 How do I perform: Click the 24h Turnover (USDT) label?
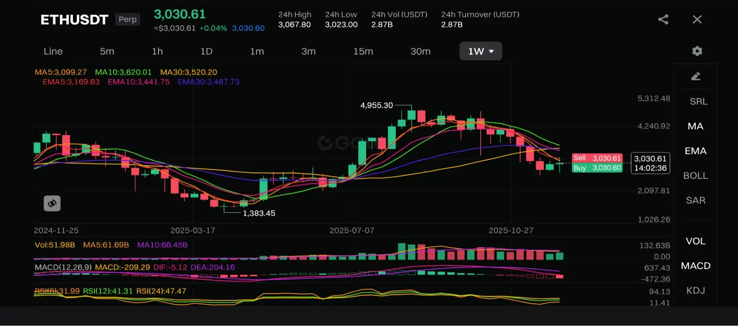pos(480,15)
